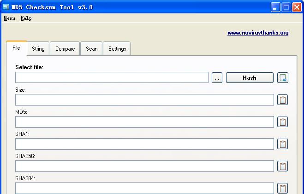Go to the Scan tab

(x=91, y=48)
